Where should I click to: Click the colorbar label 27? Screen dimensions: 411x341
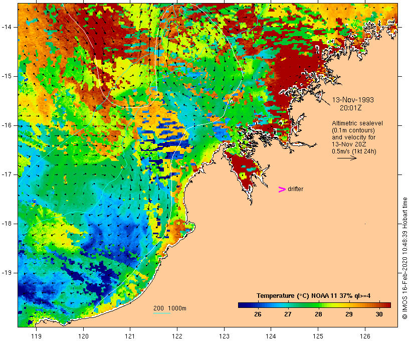(x=288, y=314)
